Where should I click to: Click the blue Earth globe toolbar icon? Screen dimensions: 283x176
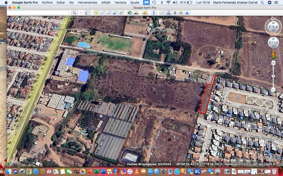pyautogui.click(x=187, y=13)
